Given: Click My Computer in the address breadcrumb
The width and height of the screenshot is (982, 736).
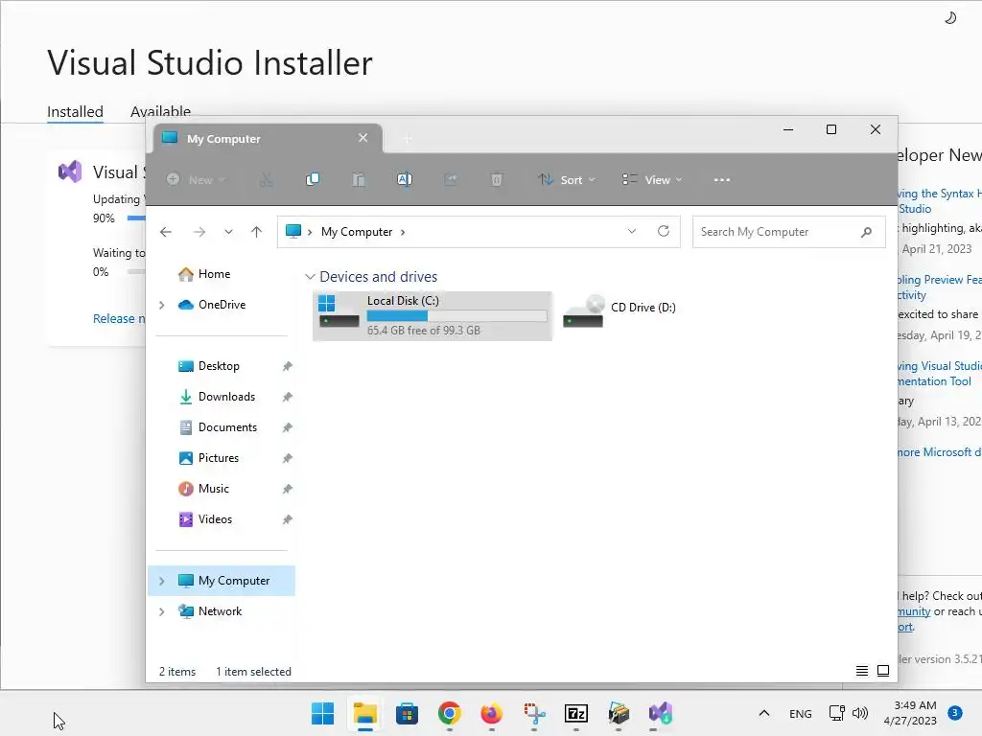Looking at the screenshot, I should tap(357, 232).
